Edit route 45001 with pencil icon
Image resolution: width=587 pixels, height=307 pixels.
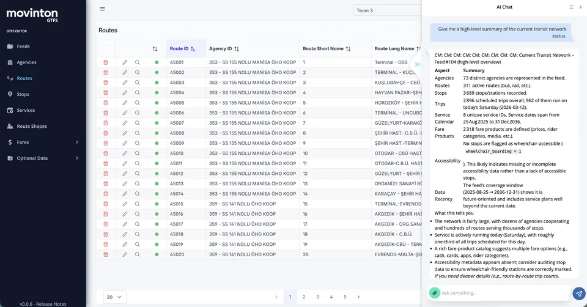[x=125, y=62]
